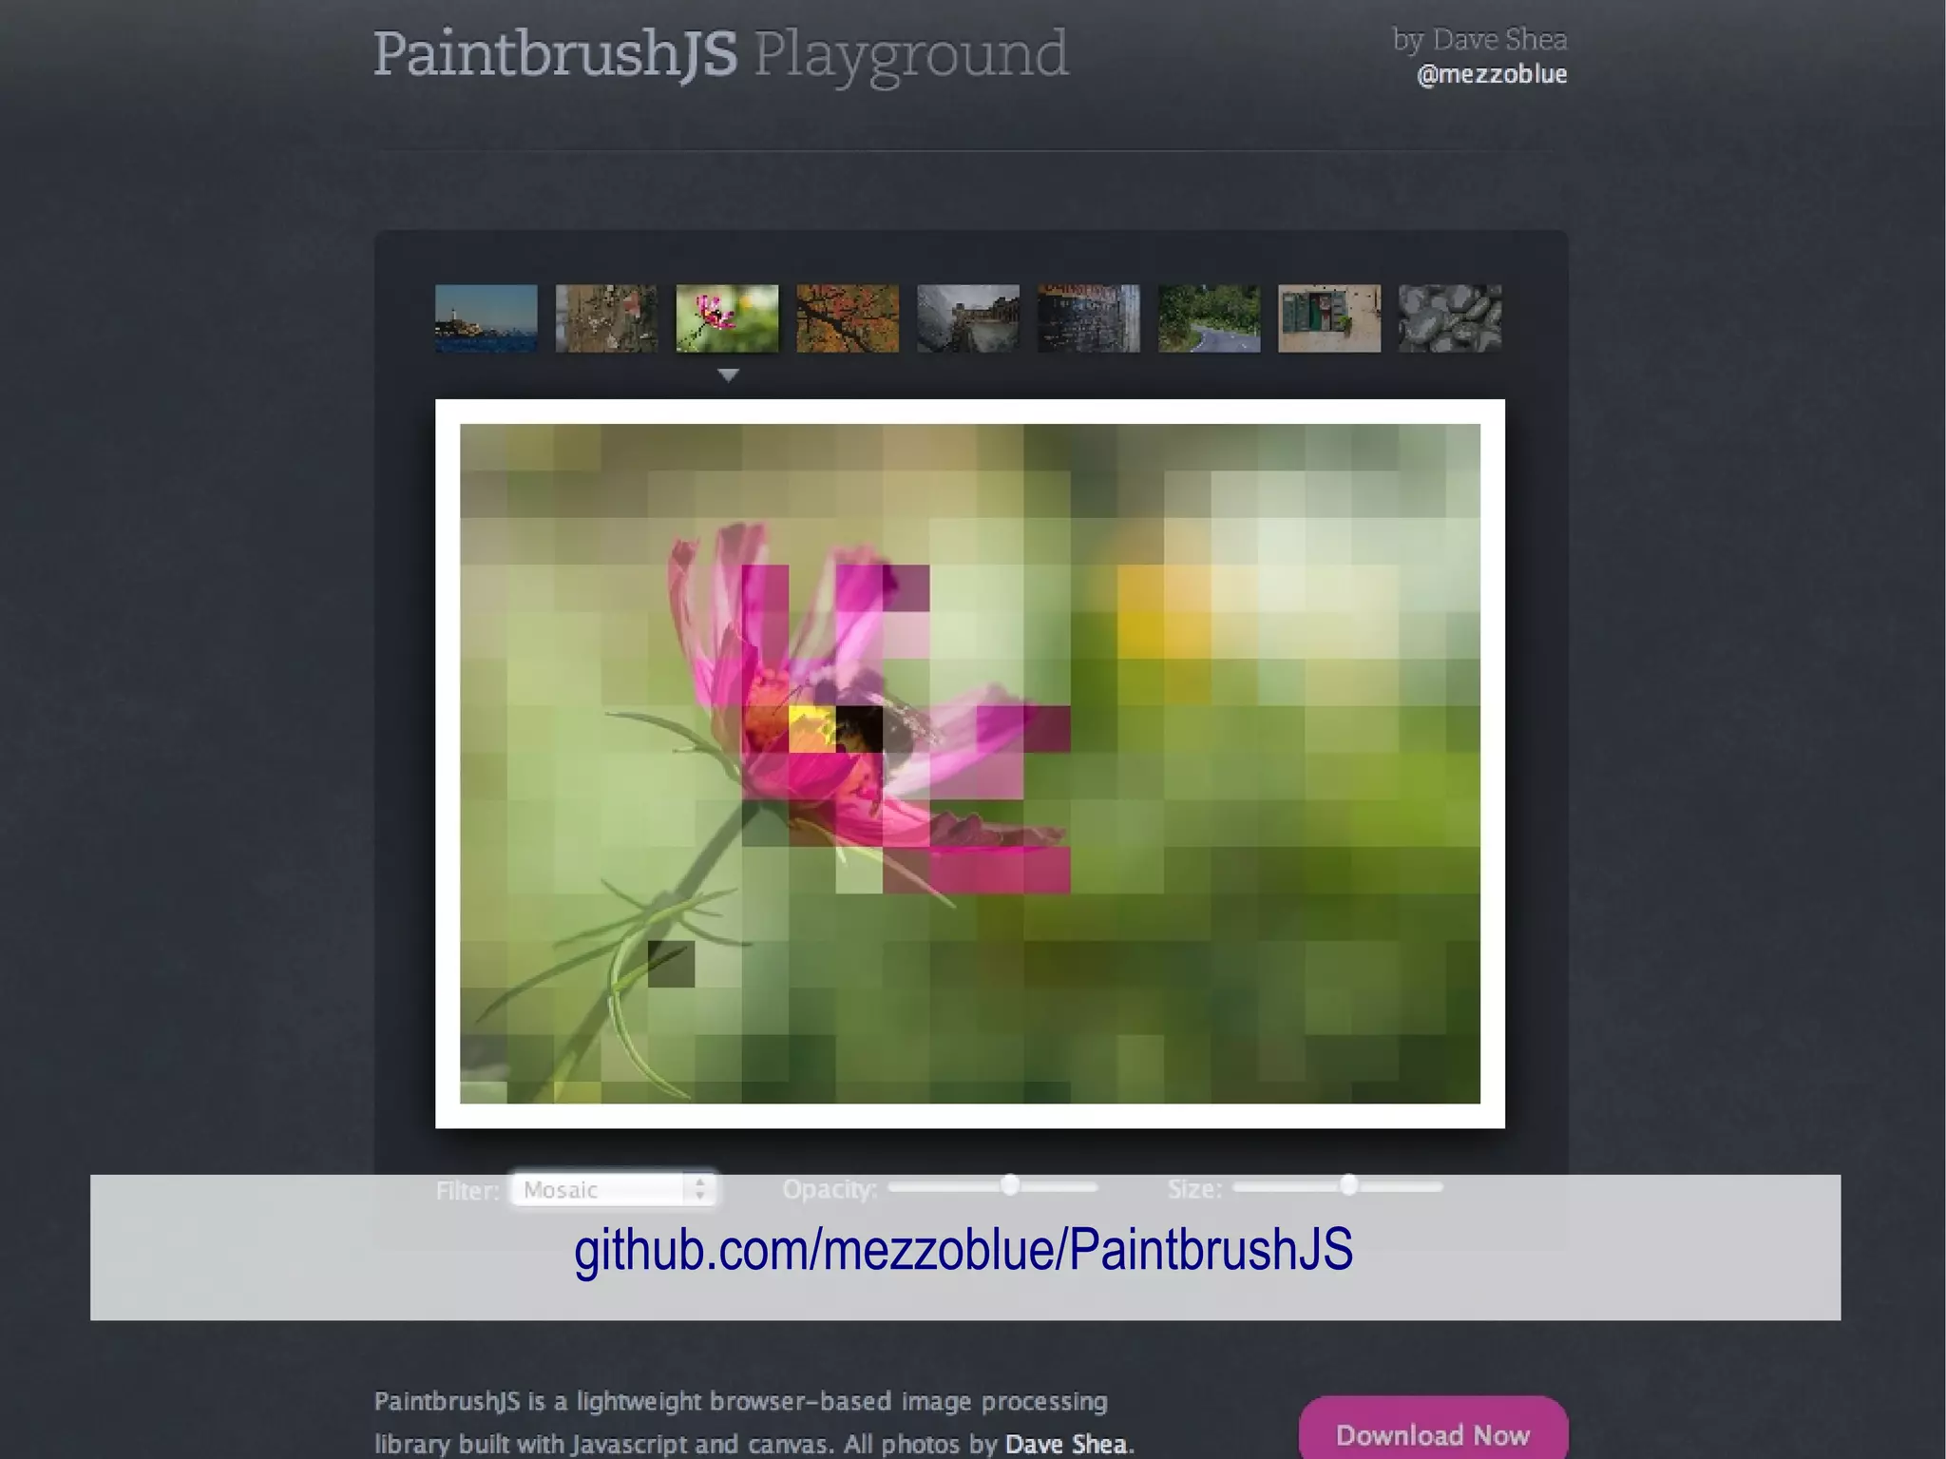This screenshot has height=1459, width=1946.
Task: Select the tree bark thumbnail
Action: [x=606, y=318]
